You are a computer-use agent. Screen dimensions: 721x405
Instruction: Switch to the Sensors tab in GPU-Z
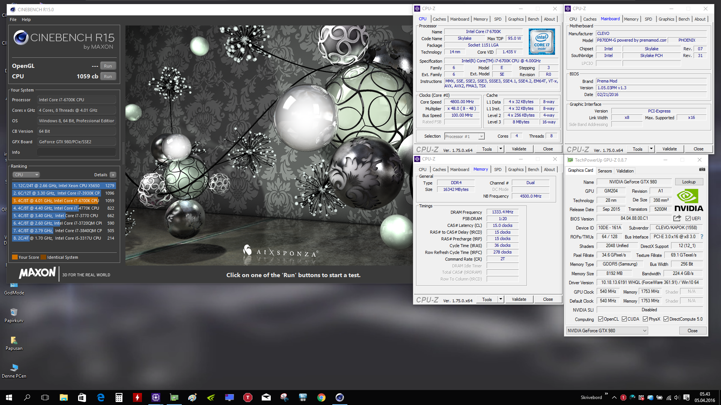(x=605, y=171)
